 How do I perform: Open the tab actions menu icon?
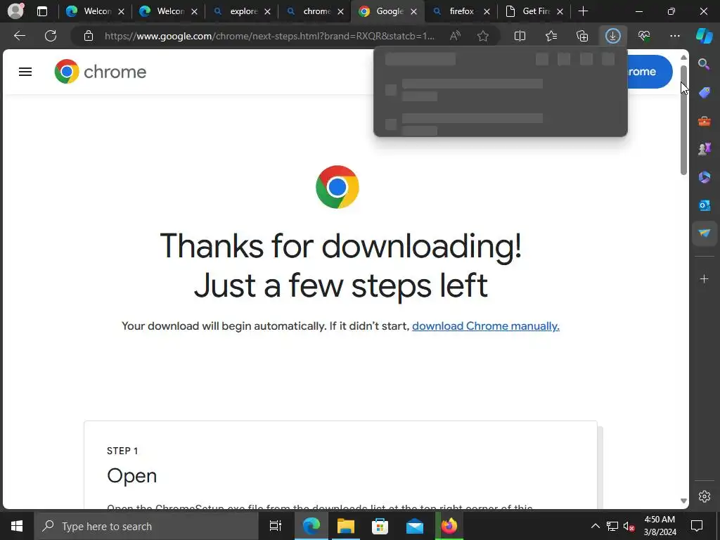pos(42,11)
